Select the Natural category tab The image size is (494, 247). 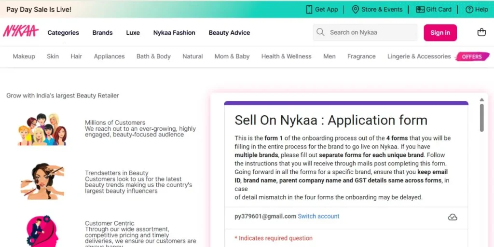point(192,56)
